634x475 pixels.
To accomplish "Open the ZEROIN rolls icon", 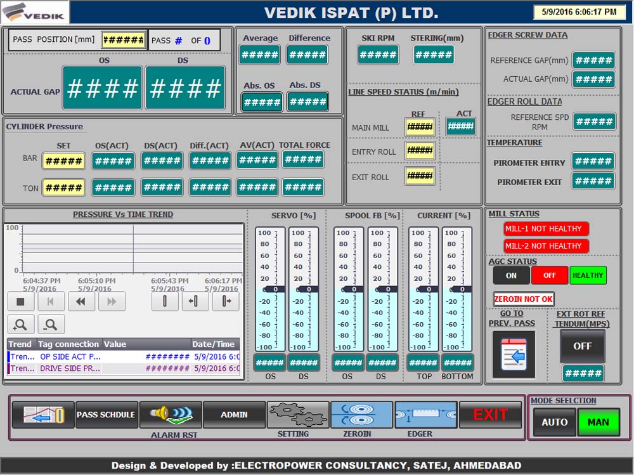I will (361, 415).
